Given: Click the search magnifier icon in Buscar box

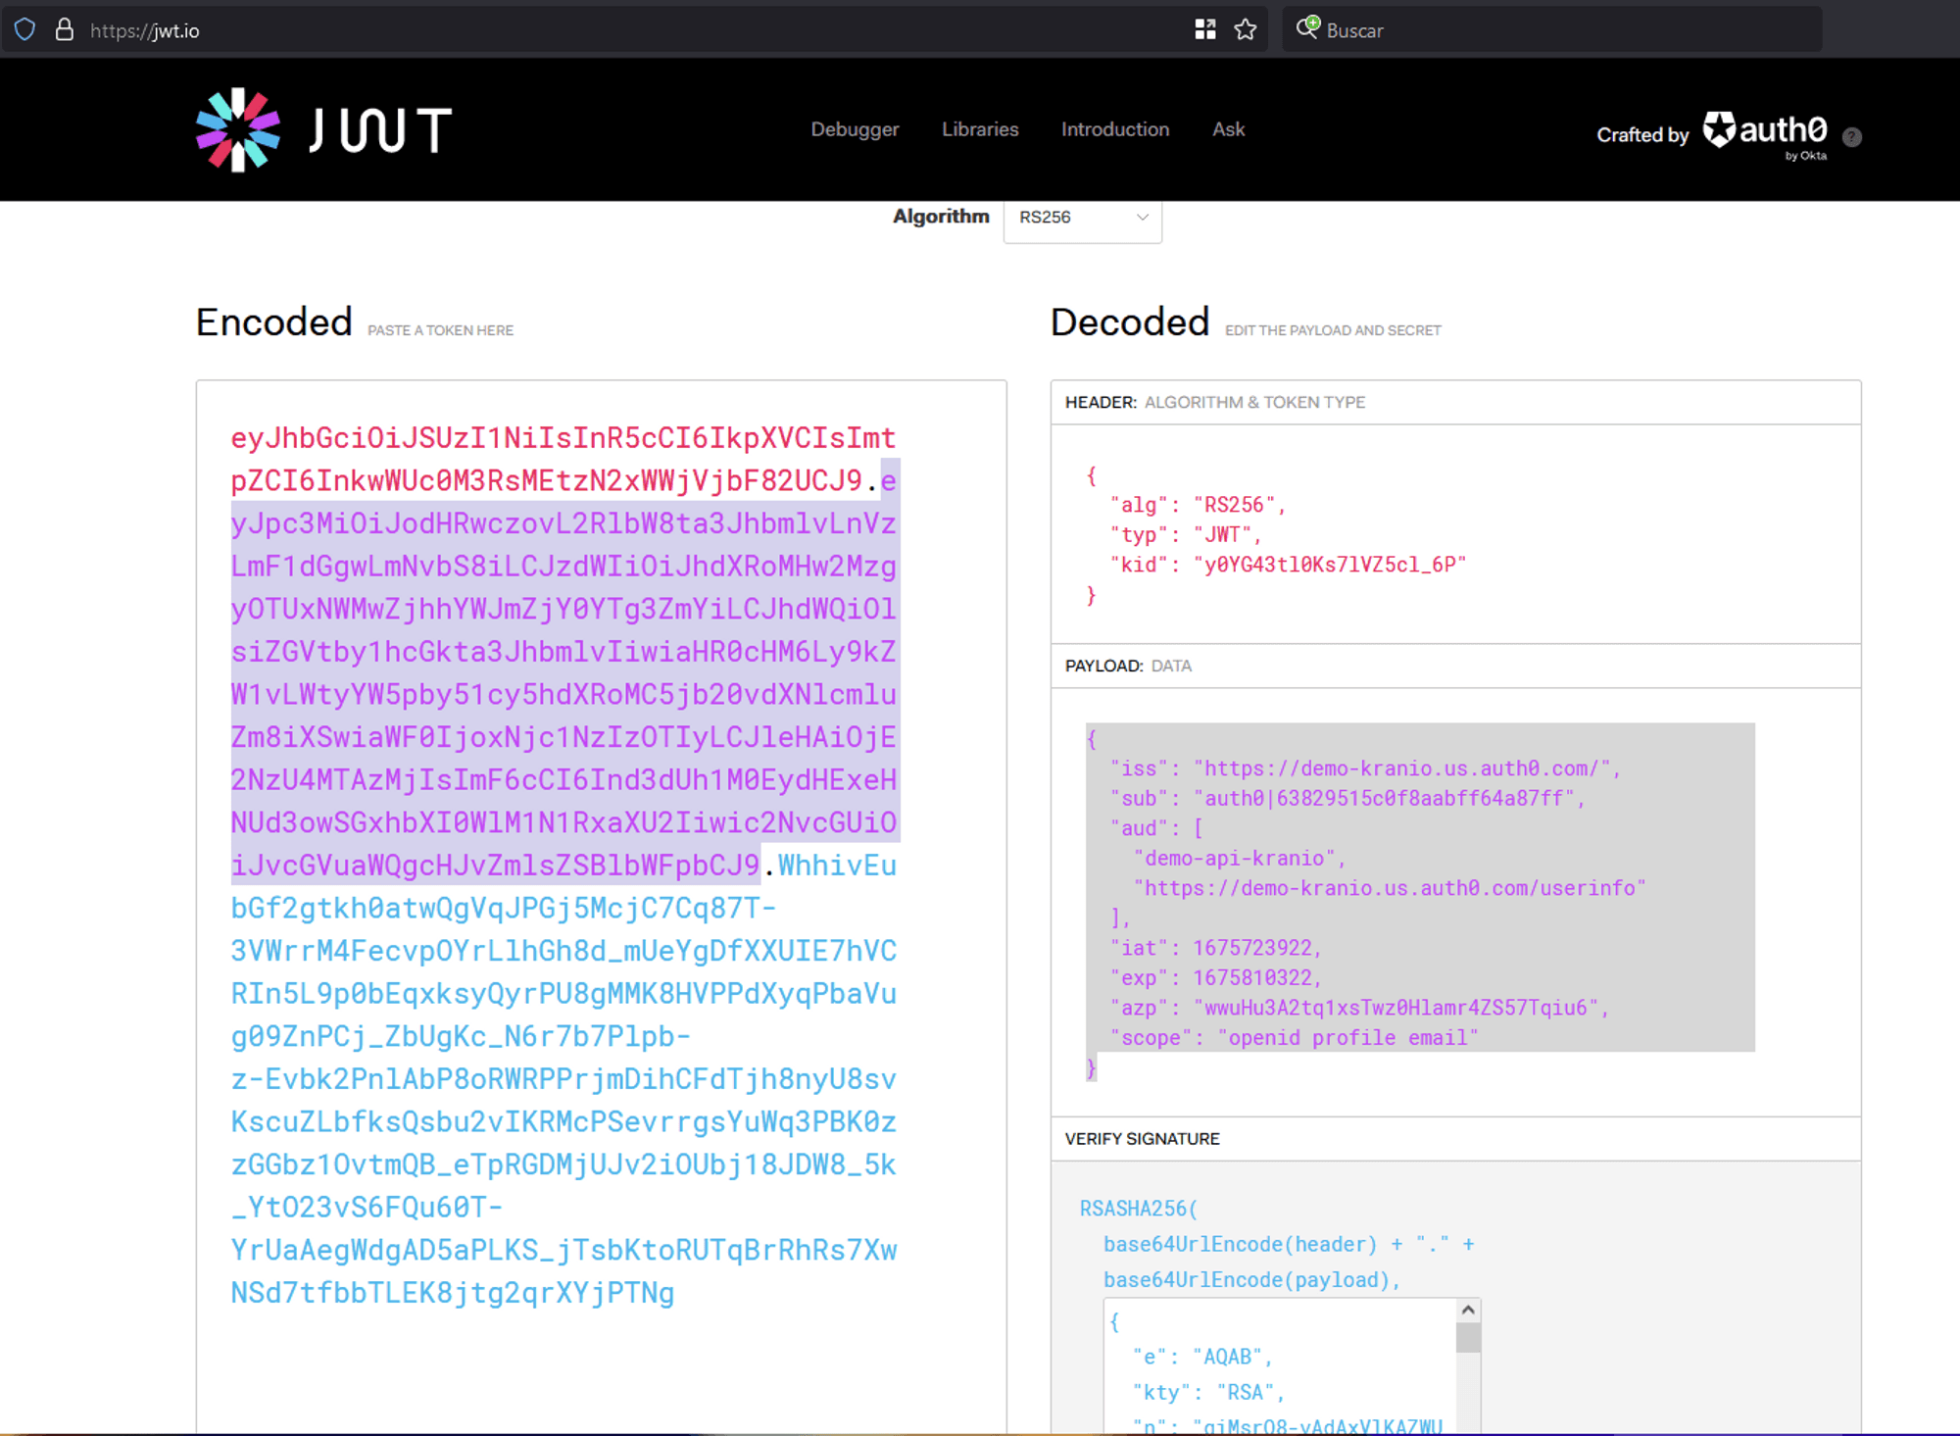Looking at the screenshot, I should tap(1307, 28).
